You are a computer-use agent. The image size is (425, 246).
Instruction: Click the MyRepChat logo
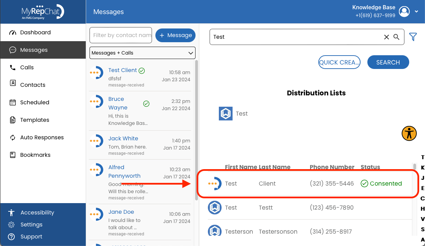pos(43,12)
